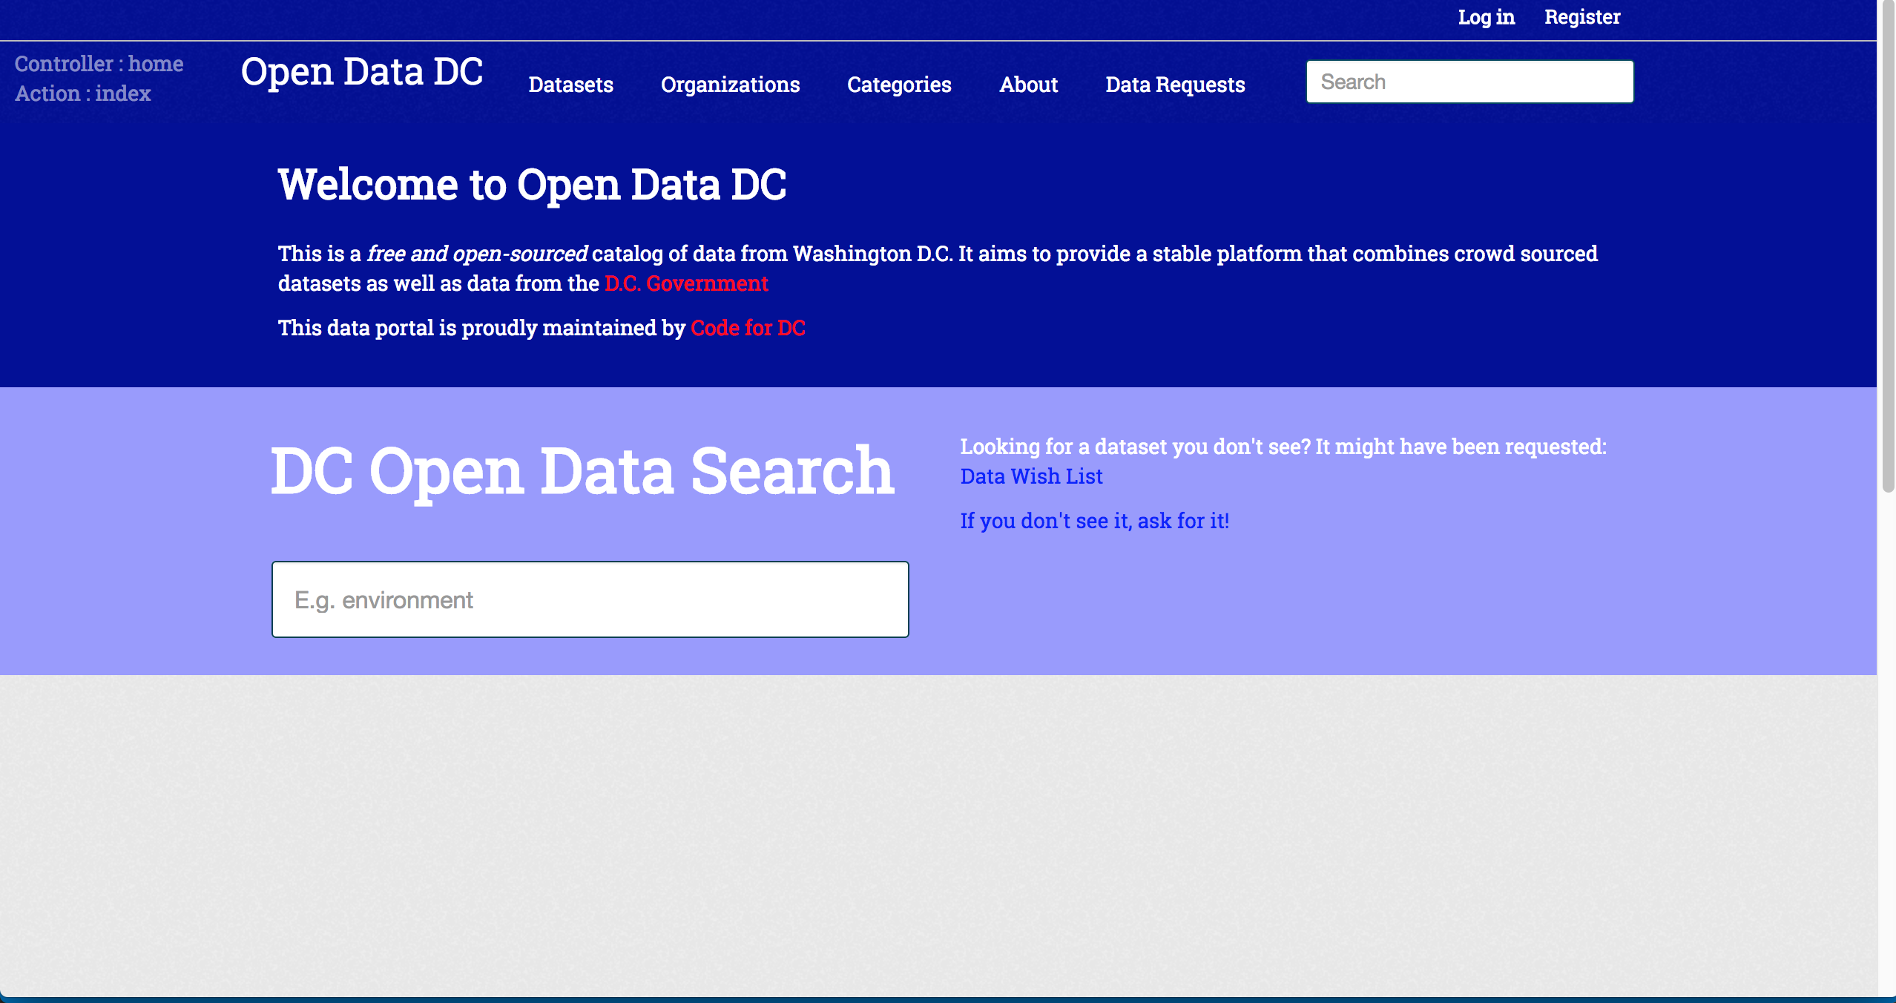Follow the D.C. Government link
Viewport: 1896px width, 1003px height.
686,283
